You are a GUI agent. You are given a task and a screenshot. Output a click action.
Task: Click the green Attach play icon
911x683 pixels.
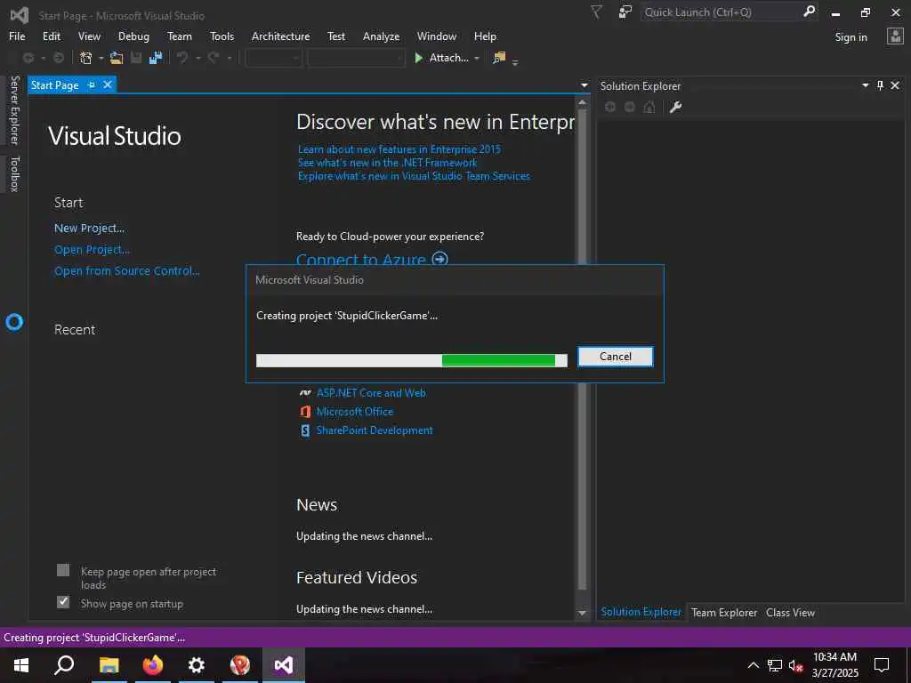pyautogui.click(x=418, y=58)
